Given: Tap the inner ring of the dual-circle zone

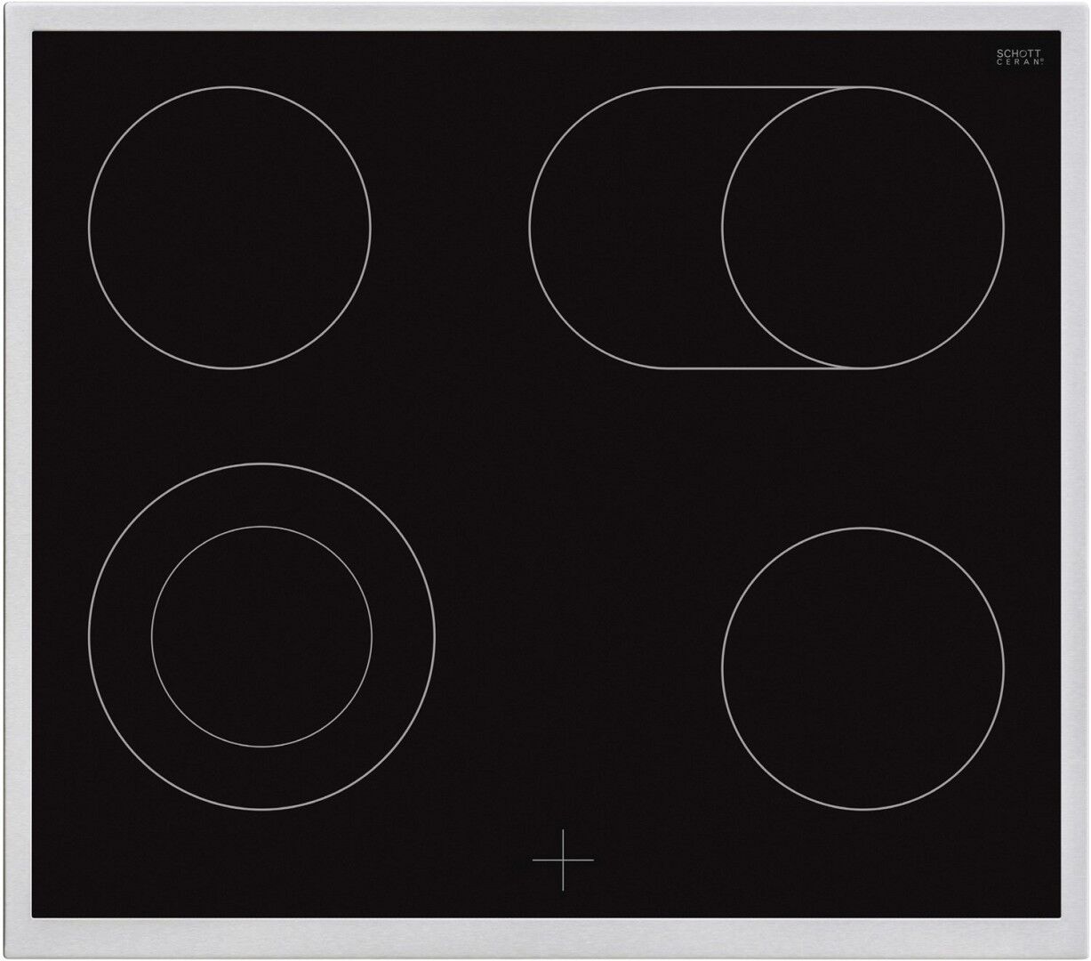Looking at the screenshot, I should tap(261, 636).
